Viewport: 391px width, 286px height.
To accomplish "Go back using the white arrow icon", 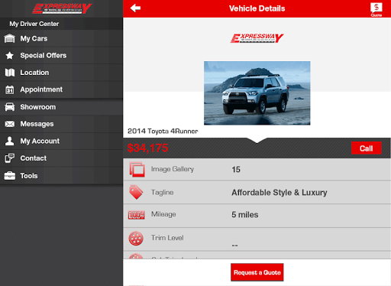I will click(x=135, y=8).
